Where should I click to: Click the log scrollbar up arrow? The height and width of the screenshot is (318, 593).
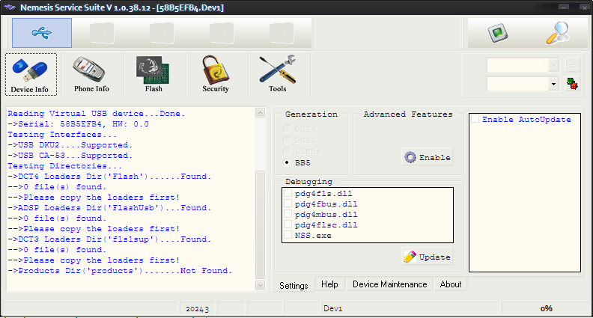click(x=261, y=113)
